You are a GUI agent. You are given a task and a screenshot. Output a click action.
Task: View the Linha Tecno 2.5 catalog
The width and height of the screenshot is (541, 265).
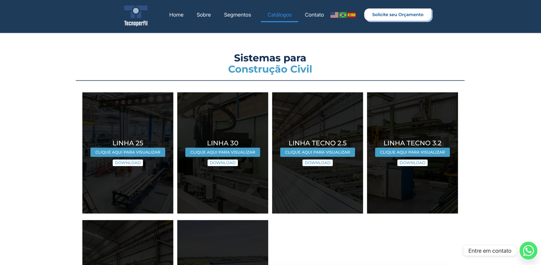[x=317, y=152]
